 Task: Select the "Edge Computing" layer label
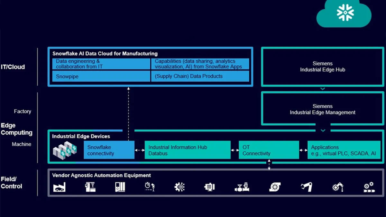click(16, 129)
